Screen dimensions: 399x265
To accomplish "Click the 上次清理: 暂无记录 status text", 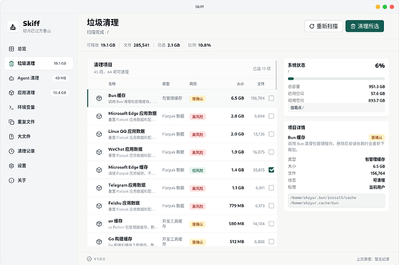I will [373, 259].
